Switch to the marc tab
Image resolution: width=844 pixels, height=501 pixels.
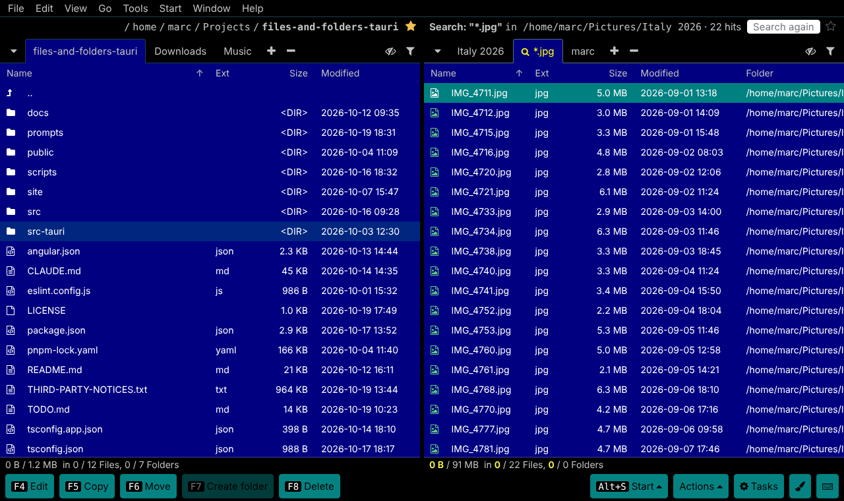[583, 51]
